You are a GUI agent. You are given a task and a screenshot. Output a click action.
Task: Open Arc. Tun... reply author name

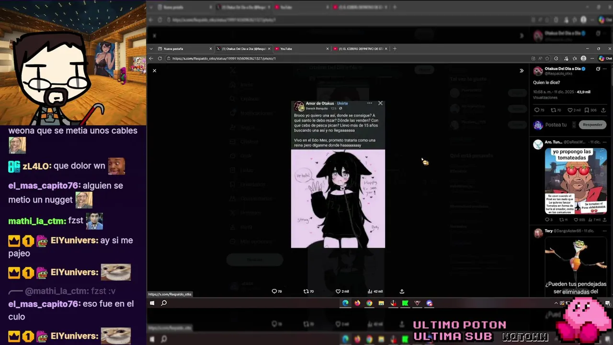point(553,142)
